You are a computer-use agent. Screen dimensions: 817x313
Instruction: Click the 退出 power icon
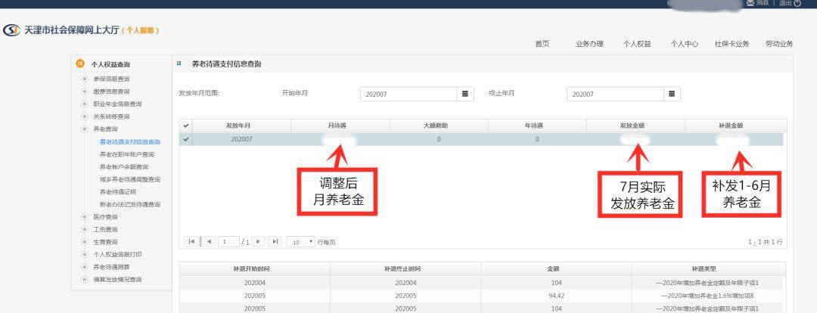(797, 3)
